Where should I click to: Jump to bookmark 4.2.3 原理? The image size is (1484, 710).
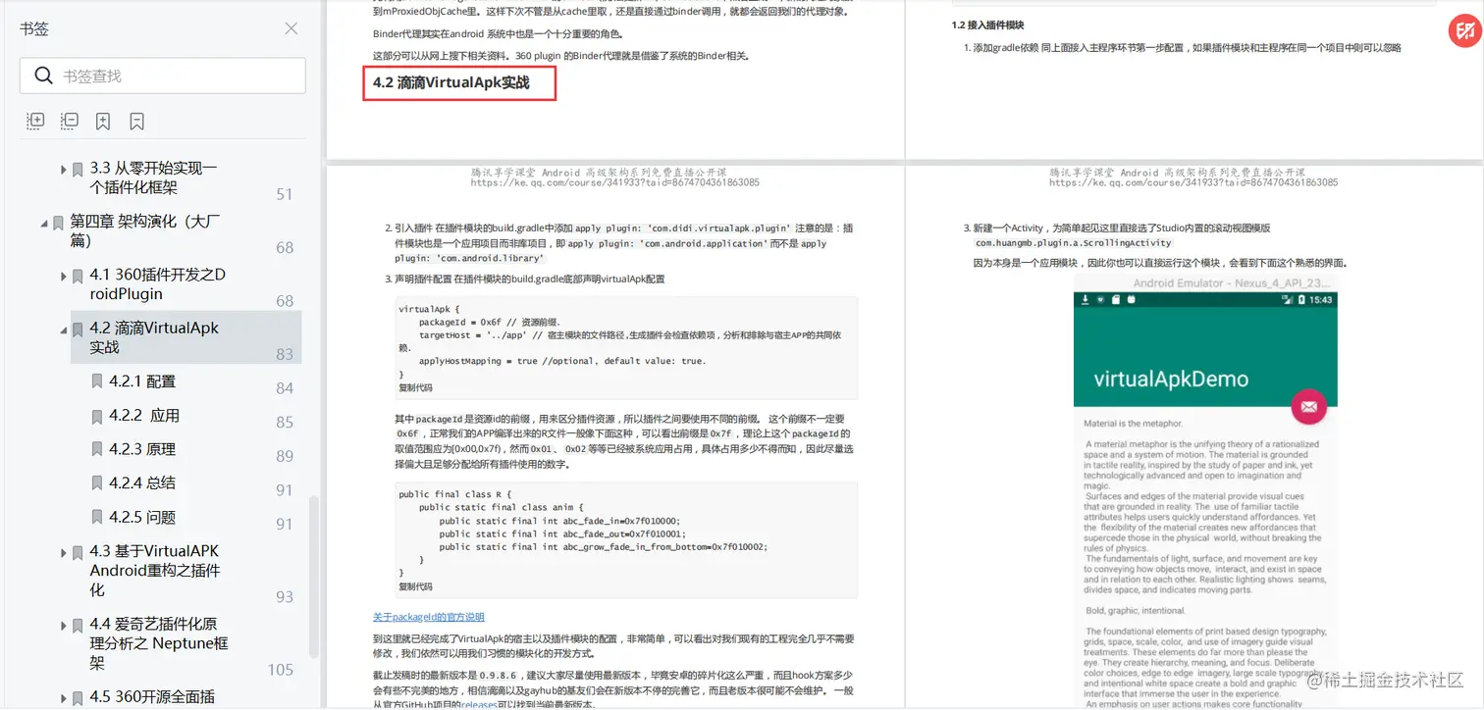[142, 449]
